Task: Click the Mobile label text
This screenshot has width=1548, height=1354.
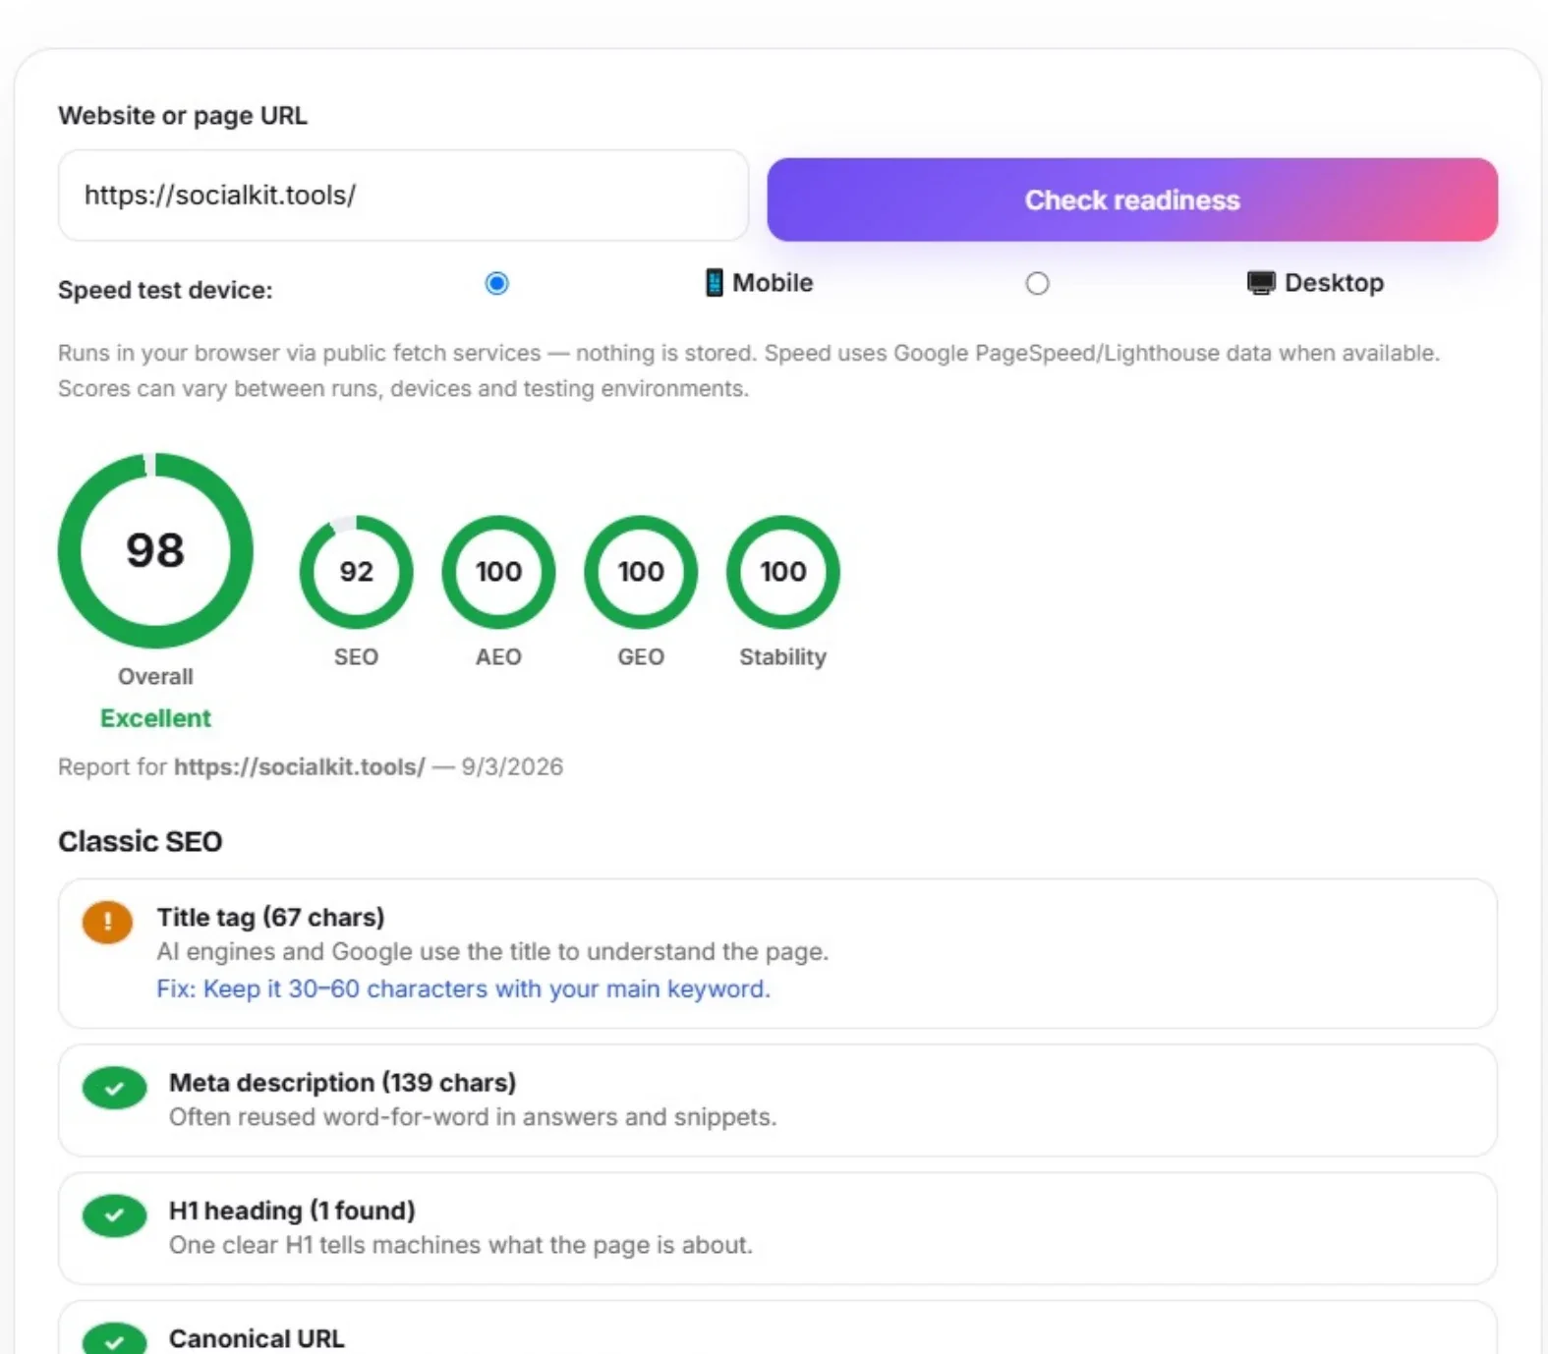Action: (x=773, y=283)
